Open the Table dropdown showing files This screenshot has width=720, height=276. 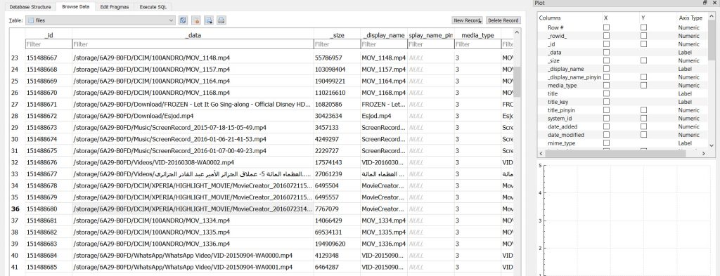click(x=101, y=20)
